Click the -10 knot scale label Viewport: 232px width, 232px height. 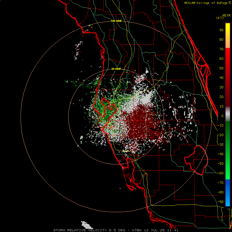point(220,126)
